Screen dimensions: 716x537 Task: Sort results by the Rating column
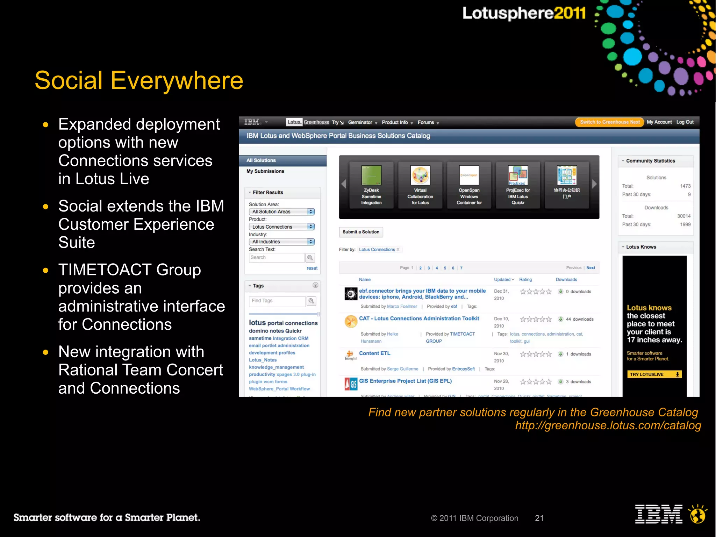pyautogui.click(x=525, y=280)
